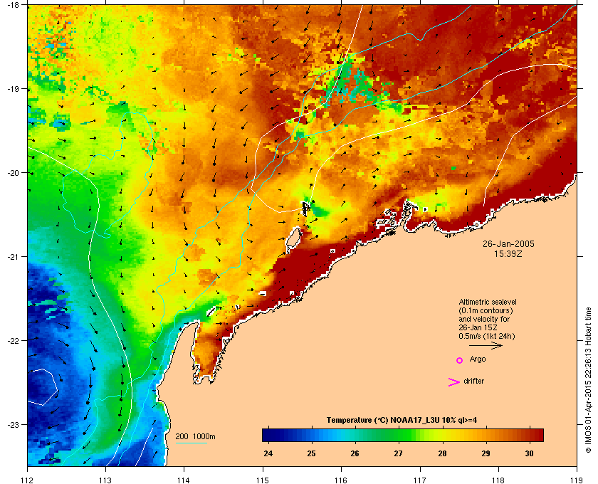The height and width of the screenshot is (484, 598).
Task: Click the latitude axis label -22
Action: (13, 341)
